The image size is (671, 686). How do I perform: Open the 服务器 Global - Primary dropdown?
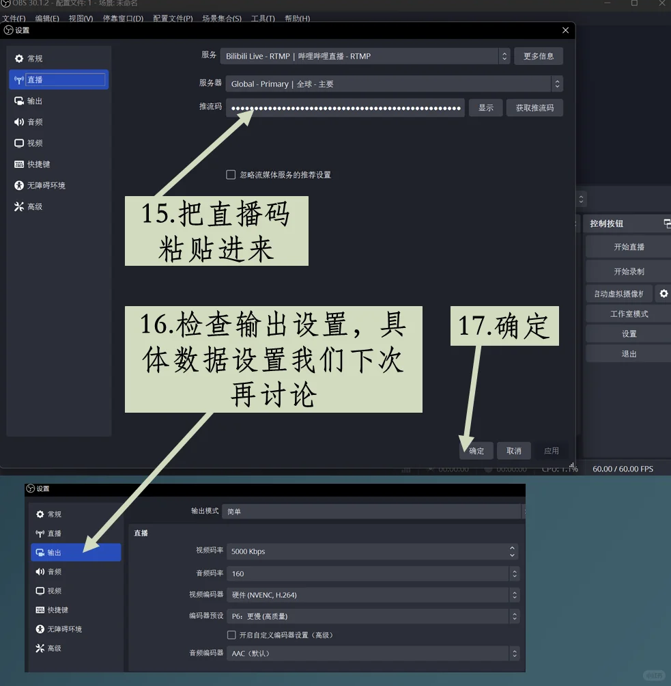(557, 84)
